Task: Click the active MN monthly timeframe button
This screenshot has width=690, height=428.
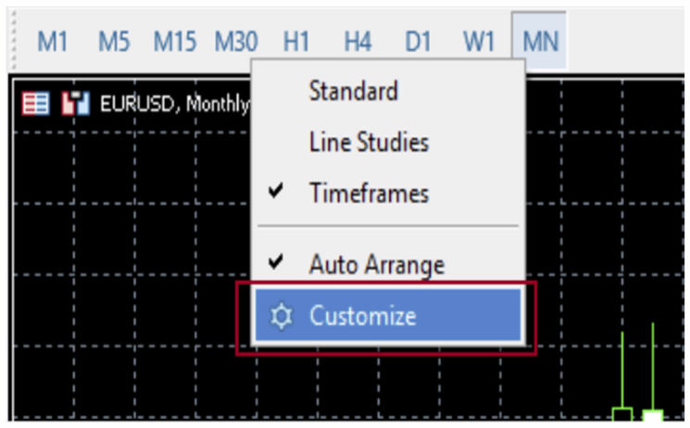Action: click(541, 42)
